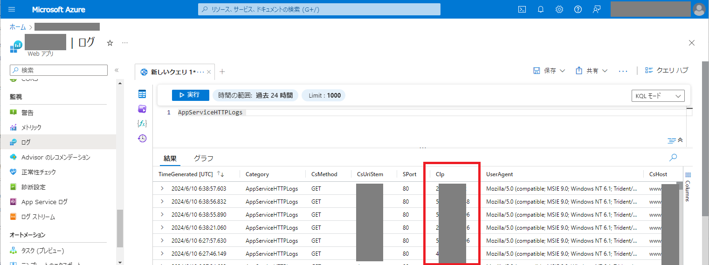Open the functions fx panel icon

142,124
